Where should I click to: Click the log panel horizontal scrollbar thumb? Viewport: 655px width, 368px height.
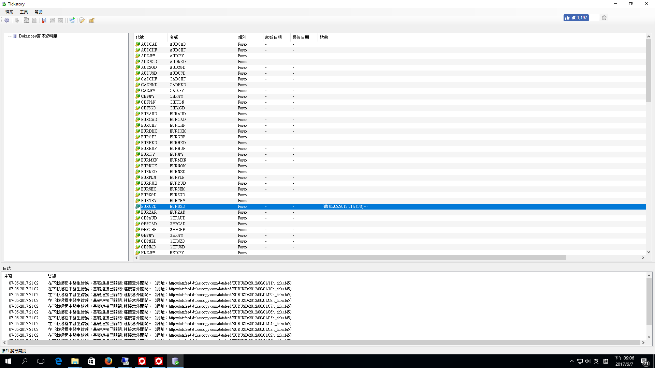(x=323, y=343)
